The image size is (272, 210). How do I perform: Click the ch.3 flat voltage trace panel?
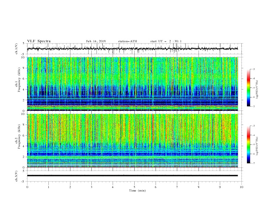coord(135,176)
